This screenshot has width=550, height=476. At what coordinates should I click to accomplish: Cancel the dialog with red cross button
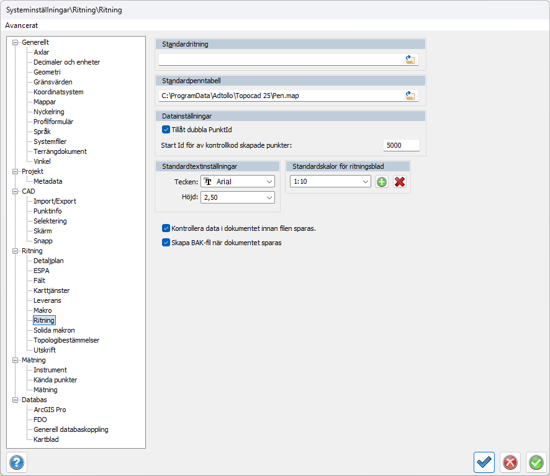tap(510, 462)
